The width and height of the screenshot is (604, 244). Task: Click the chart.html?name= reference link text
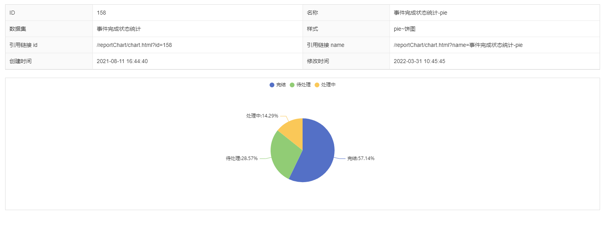coord(458,45)
